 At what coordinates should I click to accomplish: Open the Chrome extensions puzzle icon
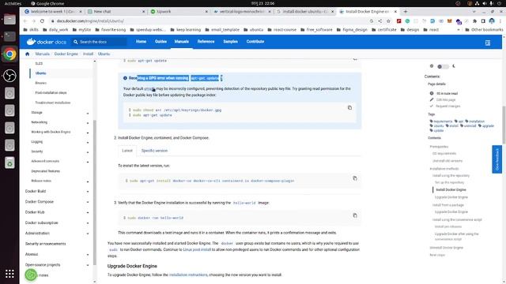[x=474, y=21]
